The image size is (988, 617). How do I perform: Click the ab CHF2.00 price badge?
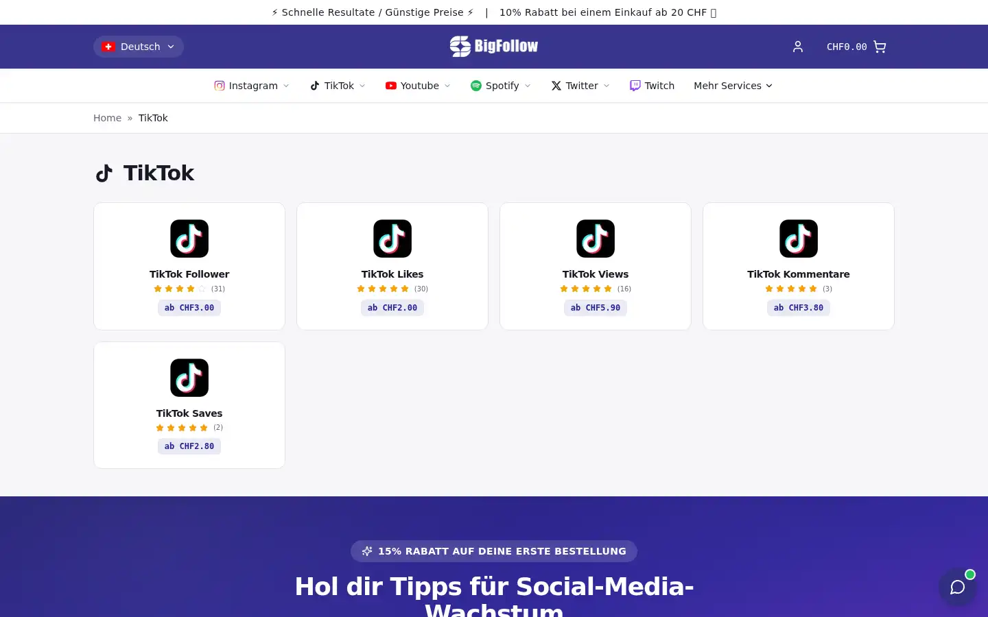[392, 308]
